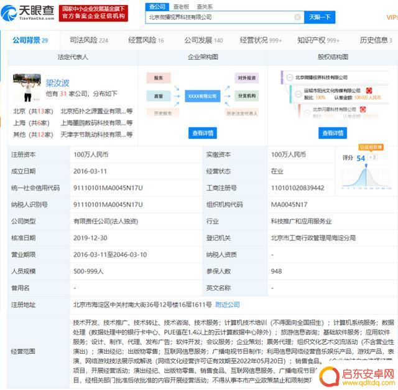Click the red 官方备案企业征信机构 banner
Viewport: 398px width, 390px height.
tap(93, 12)
